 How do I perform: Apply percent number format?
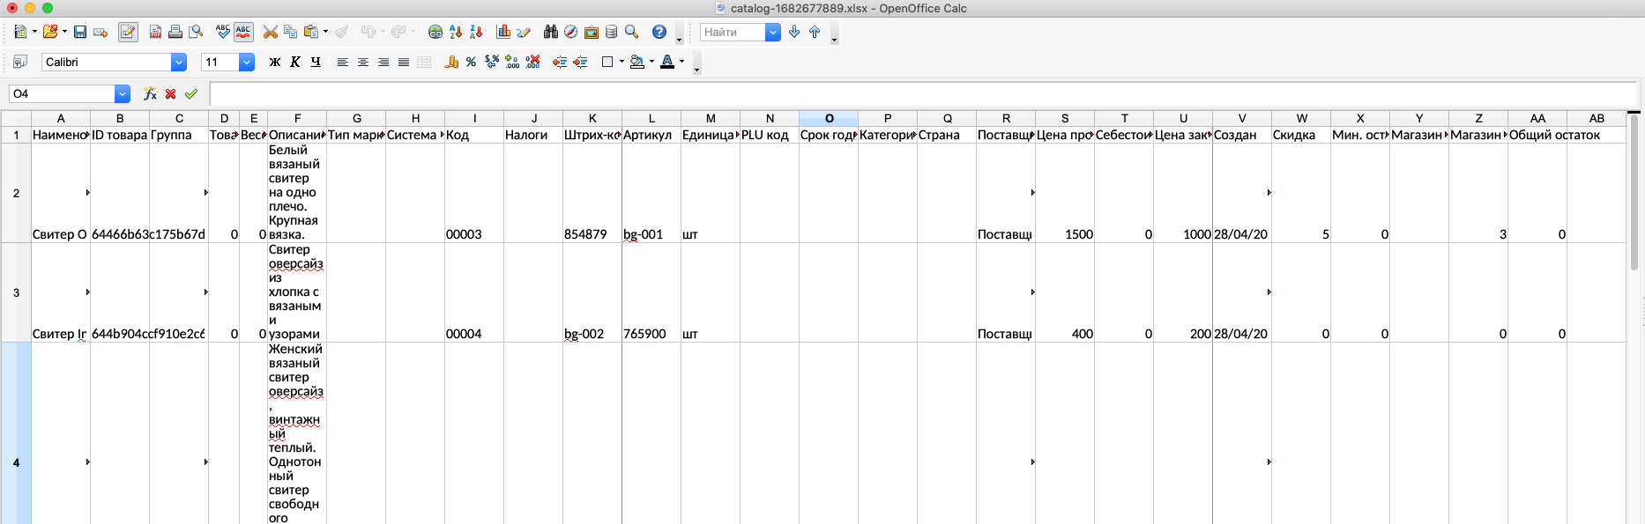click(471, 63)
